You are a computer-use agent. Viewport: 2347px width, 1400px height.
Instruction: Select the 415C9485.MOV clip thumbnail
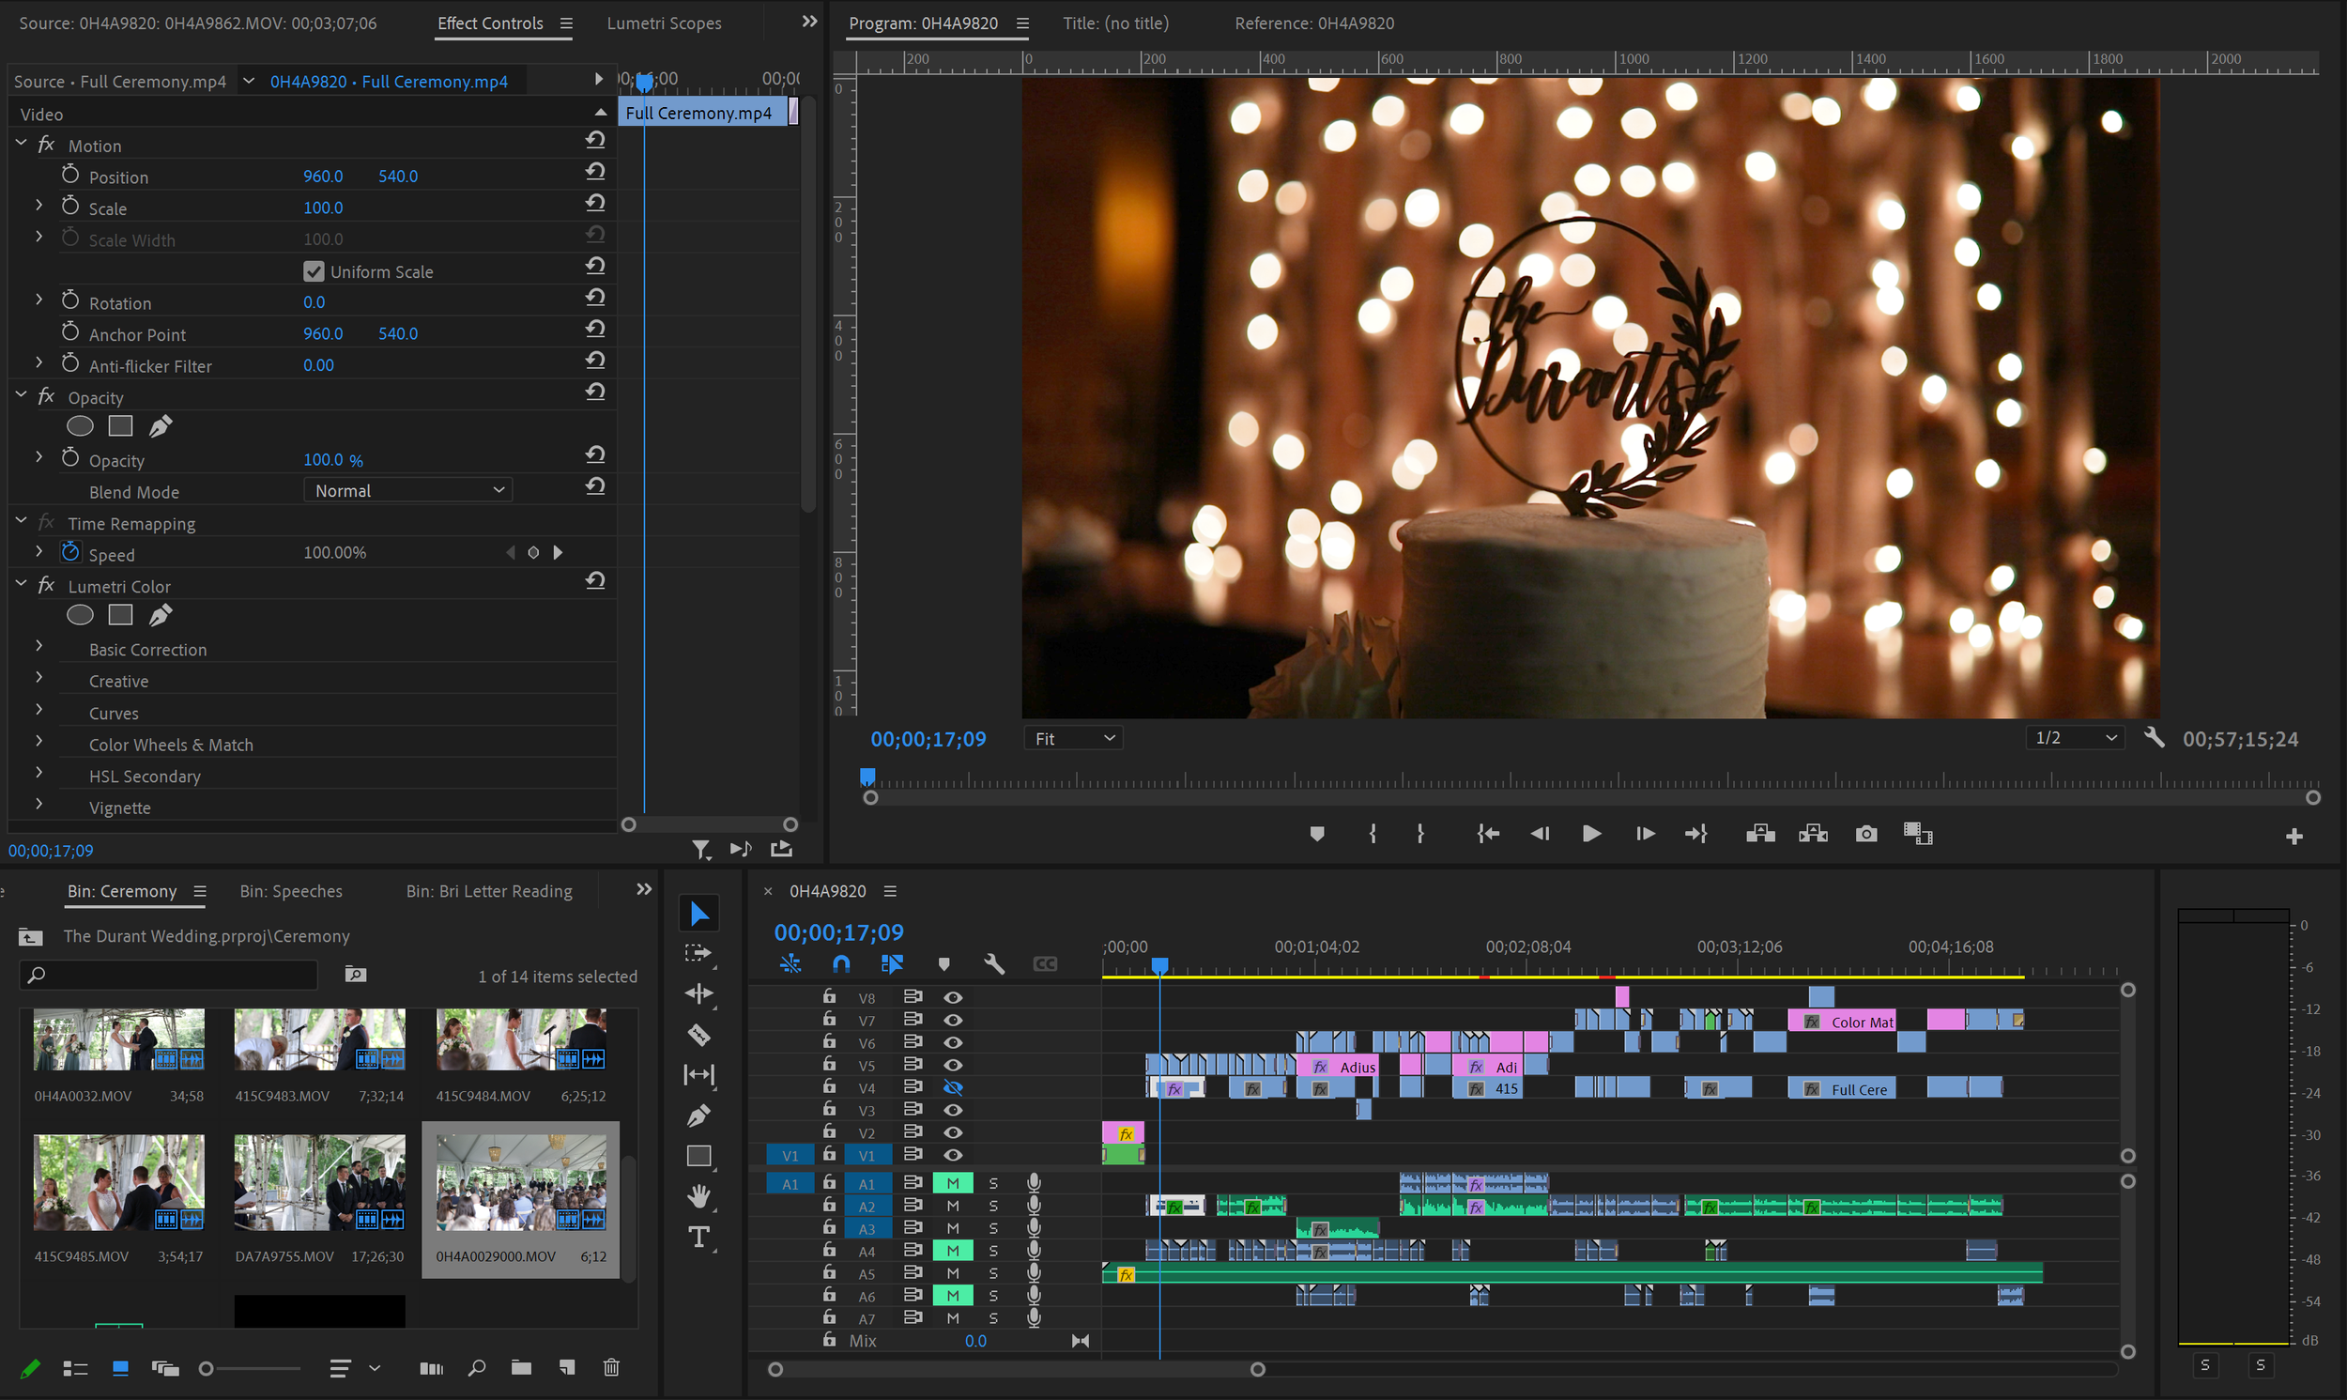(119, 1183)
